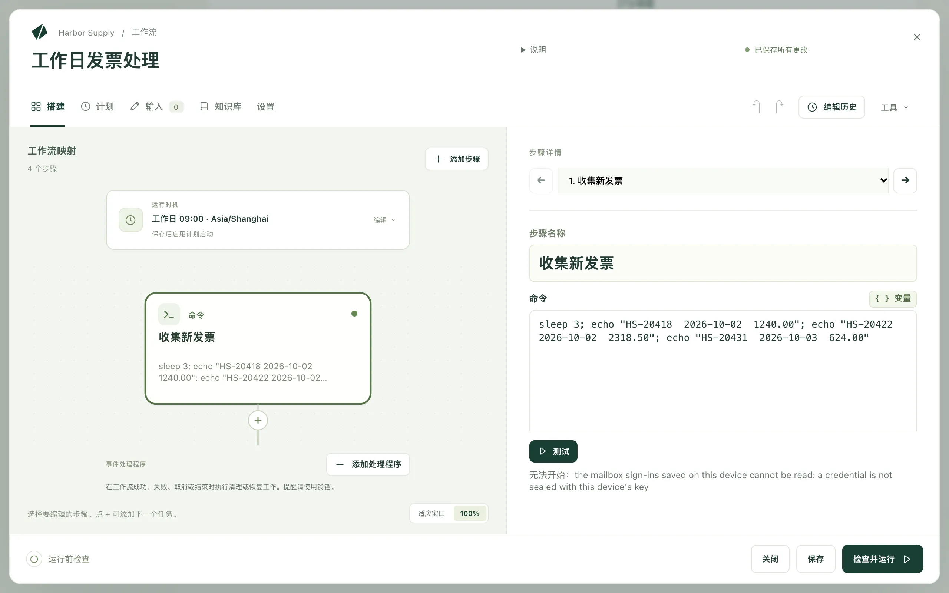Click the 工作日发票处理 workflow title
The width and height of the screenshot is (949, 593).
(95, 60)
